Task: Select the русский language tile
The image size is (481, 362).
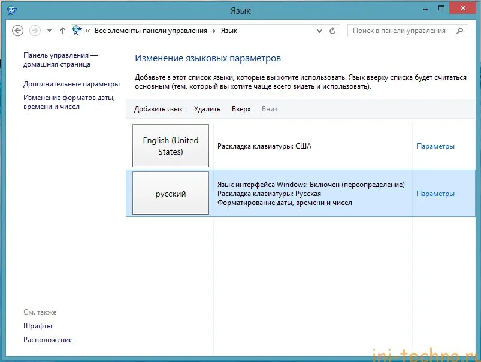Action: click(x=171, y=193)
